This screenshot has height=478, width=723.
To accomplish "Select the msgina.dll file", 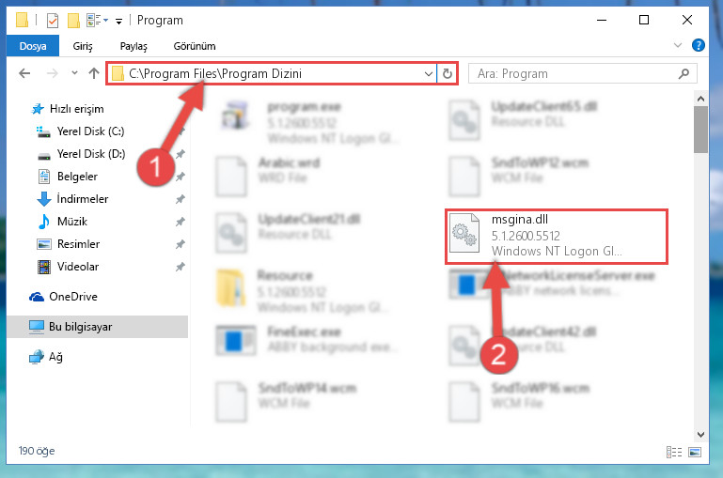I will [557, 236].
